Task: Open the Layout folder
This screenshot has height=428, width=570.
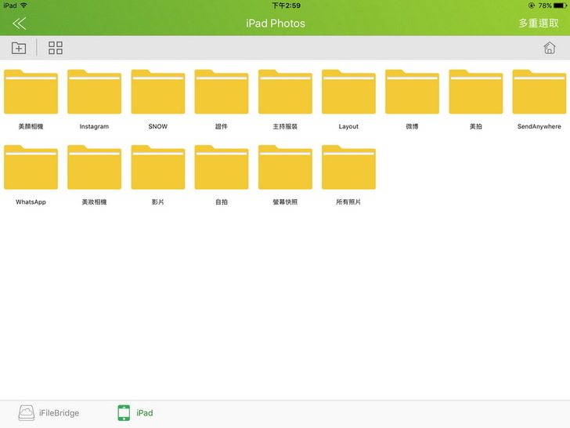Action: pos(348,92)
